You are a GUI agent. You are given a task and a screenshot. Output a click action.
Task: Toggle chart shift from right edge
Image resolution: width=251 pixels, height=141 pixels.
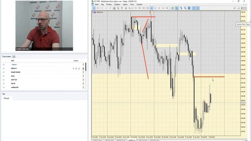(198, 8)
